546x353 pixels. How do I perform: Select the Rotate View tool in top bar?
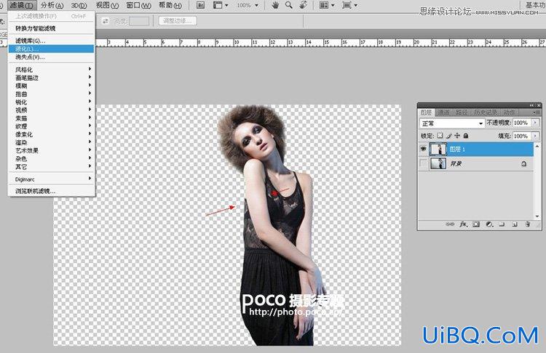(303, 5)
